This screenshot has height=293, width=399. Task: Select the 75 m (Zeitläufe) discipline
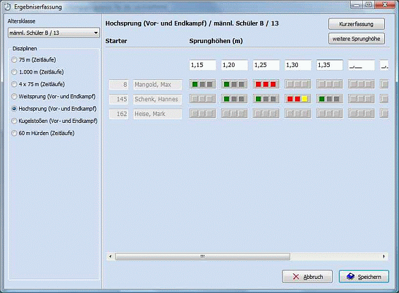tap(14, 60)
